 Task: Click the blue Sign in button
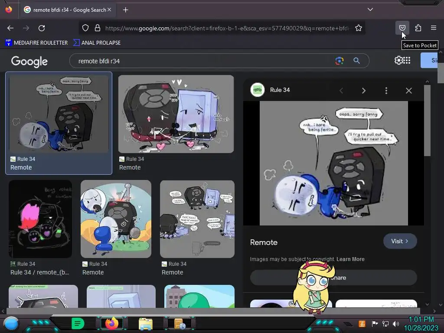(x=429, y=60)
